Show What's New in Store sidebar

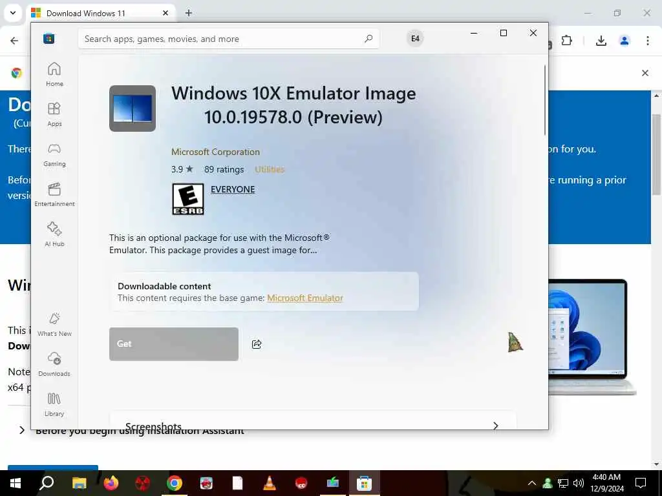(x=54, y=324)
